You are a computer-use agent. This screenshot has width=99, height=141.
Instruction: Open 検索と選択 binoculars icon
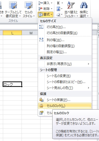coord(84,5)
